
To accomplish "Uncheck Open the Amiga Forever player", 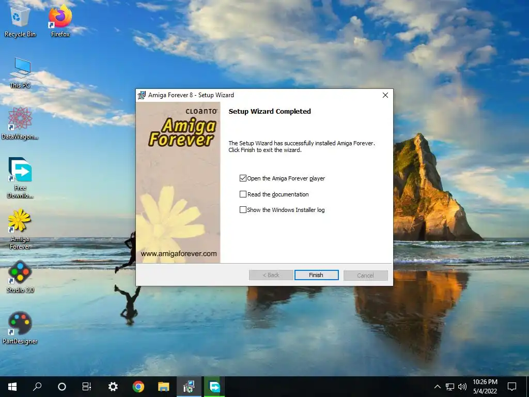I will pyautogui.click(x=243, y=178).
